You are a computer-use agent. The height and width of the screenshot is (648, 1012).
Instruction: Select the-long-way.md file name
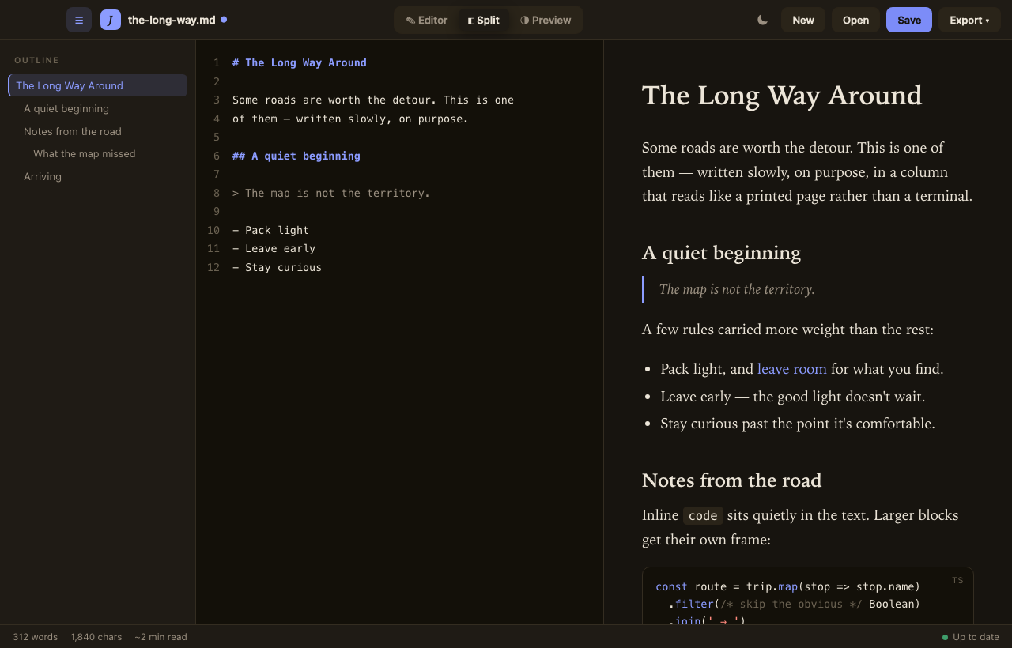coord(172,20)
